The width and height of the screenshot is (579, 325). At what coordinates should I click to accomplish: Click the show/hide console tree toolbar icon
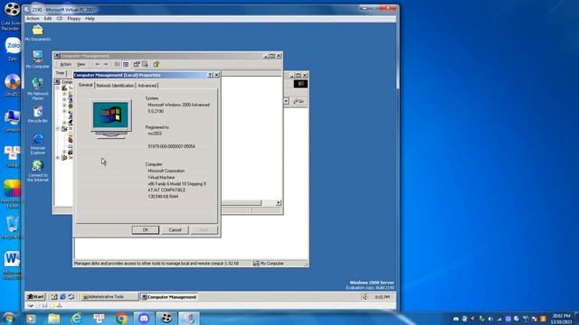coord(126,64)
